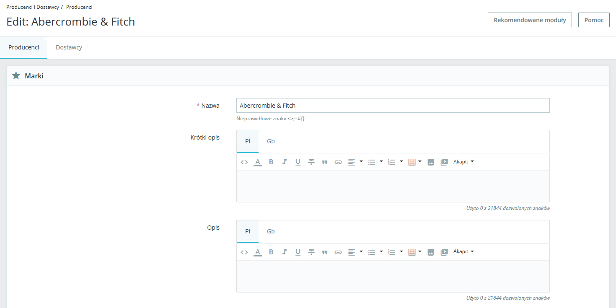Image resolution: width=616 pixels, height=308 pixels.
Task: Pick text color in Krótki opis editor
Action: 258,162
